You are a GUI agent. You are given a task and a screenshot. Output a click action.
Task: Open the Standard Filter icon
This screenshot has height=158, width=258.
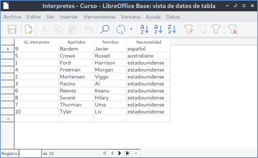[216, 30]
